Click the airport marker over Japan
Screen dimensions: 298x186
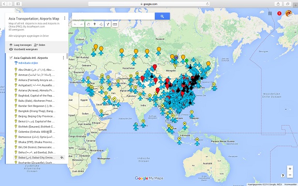(x=214, y=86)
